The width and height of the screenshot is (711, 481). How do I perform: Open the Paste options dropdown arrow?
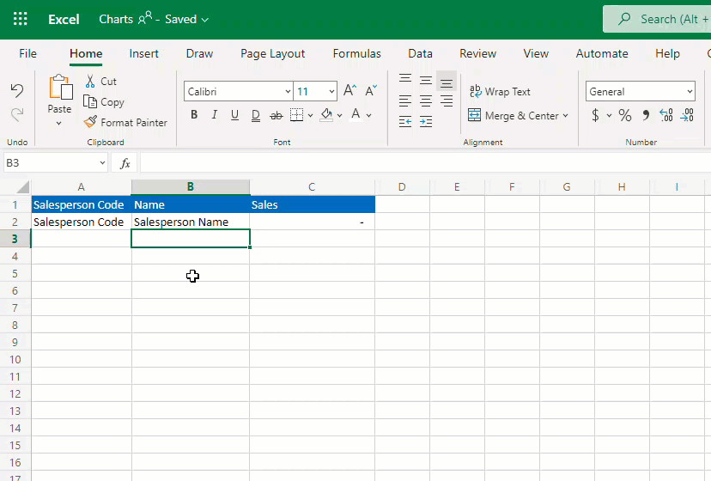point(59,124)
